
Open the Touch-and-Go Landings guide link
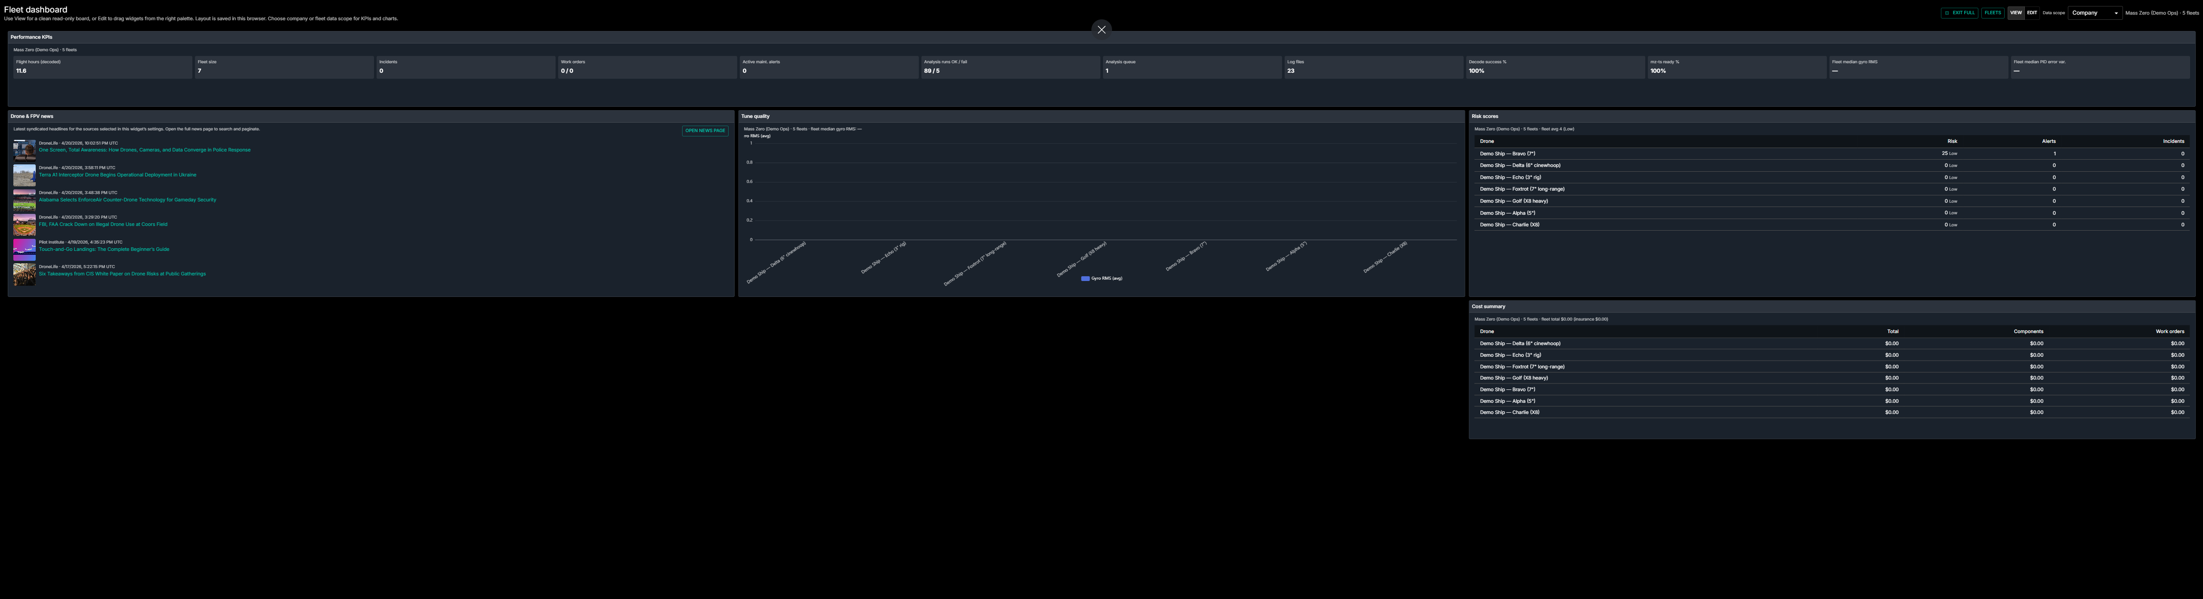(103, 249)
